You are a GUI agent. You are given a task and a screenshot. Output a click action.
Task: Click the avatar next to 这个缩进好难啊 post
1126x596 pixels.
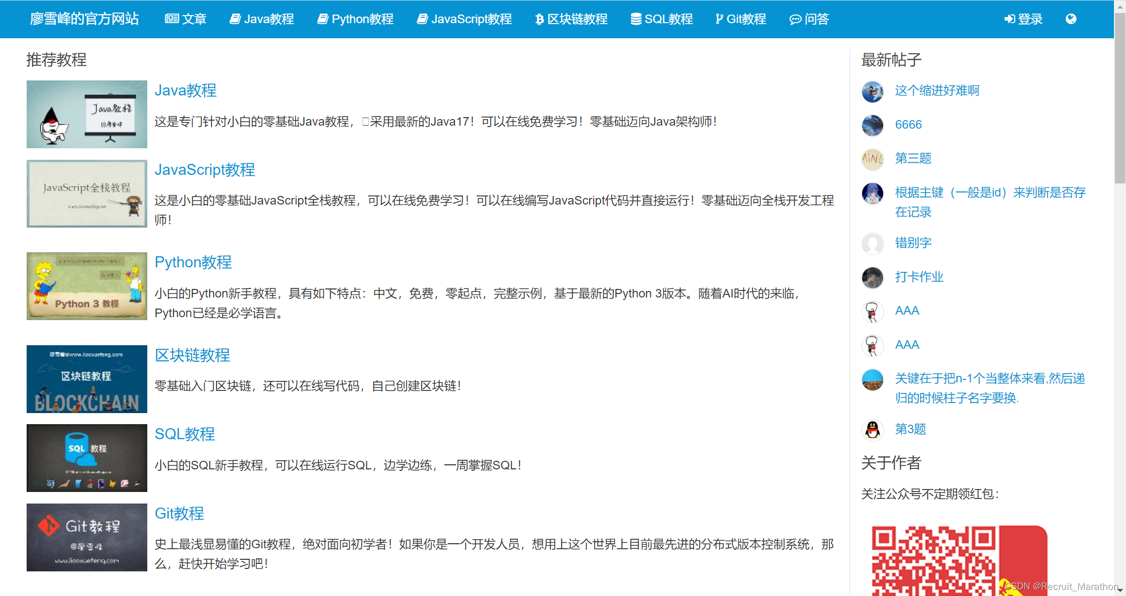[873, 91]
